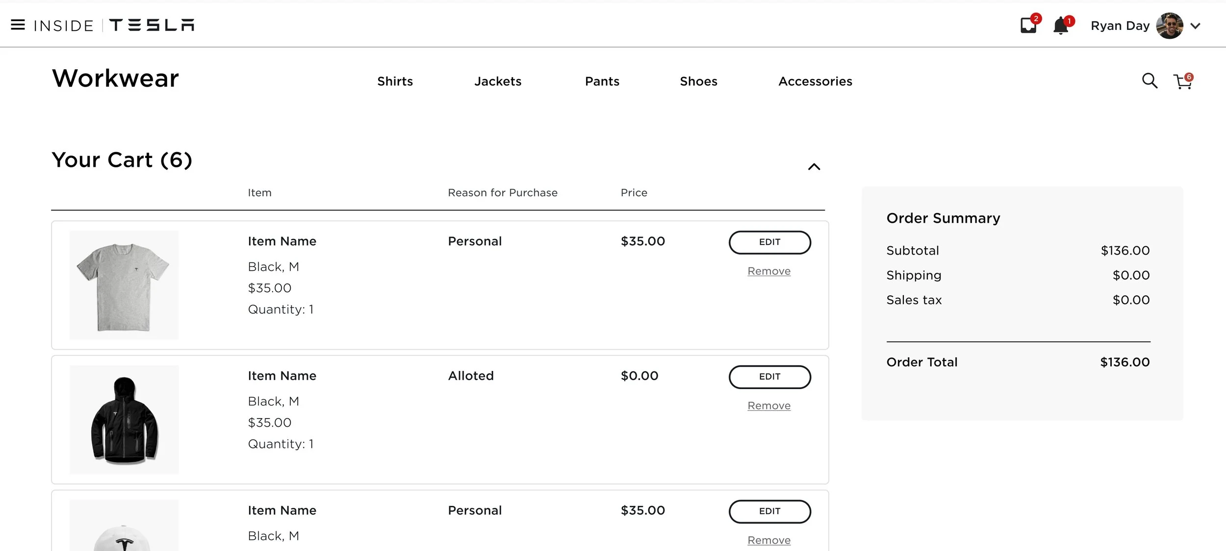Open the inbox messages icon
This screenshot has width=1226, height=551.
[1028, 26]
